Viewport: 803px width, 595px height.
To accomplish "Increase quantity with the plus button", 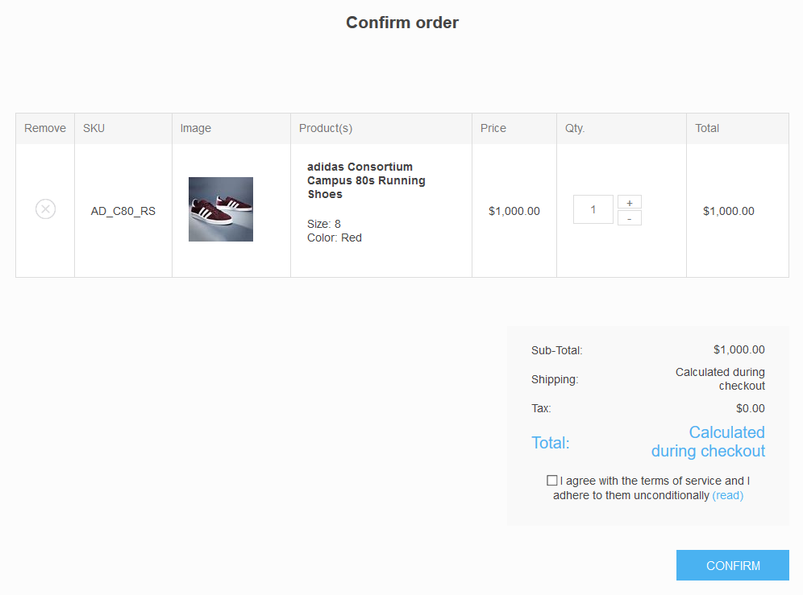I will click(x=629, y=202).
